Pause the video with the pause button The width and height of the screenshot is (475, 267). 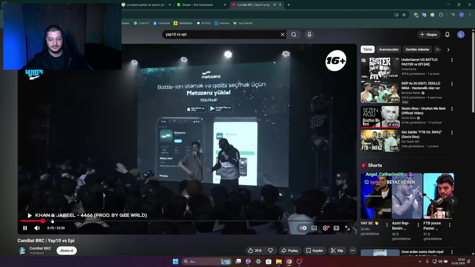[25, 228]
